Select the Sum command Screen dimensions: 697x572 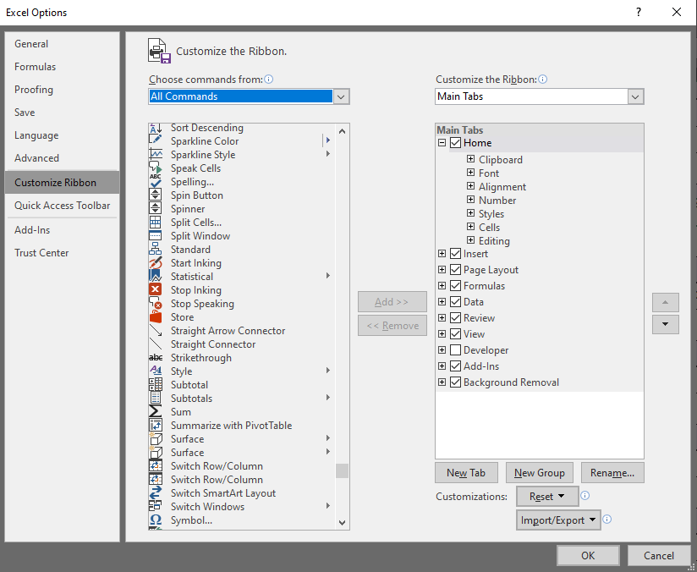180,411
